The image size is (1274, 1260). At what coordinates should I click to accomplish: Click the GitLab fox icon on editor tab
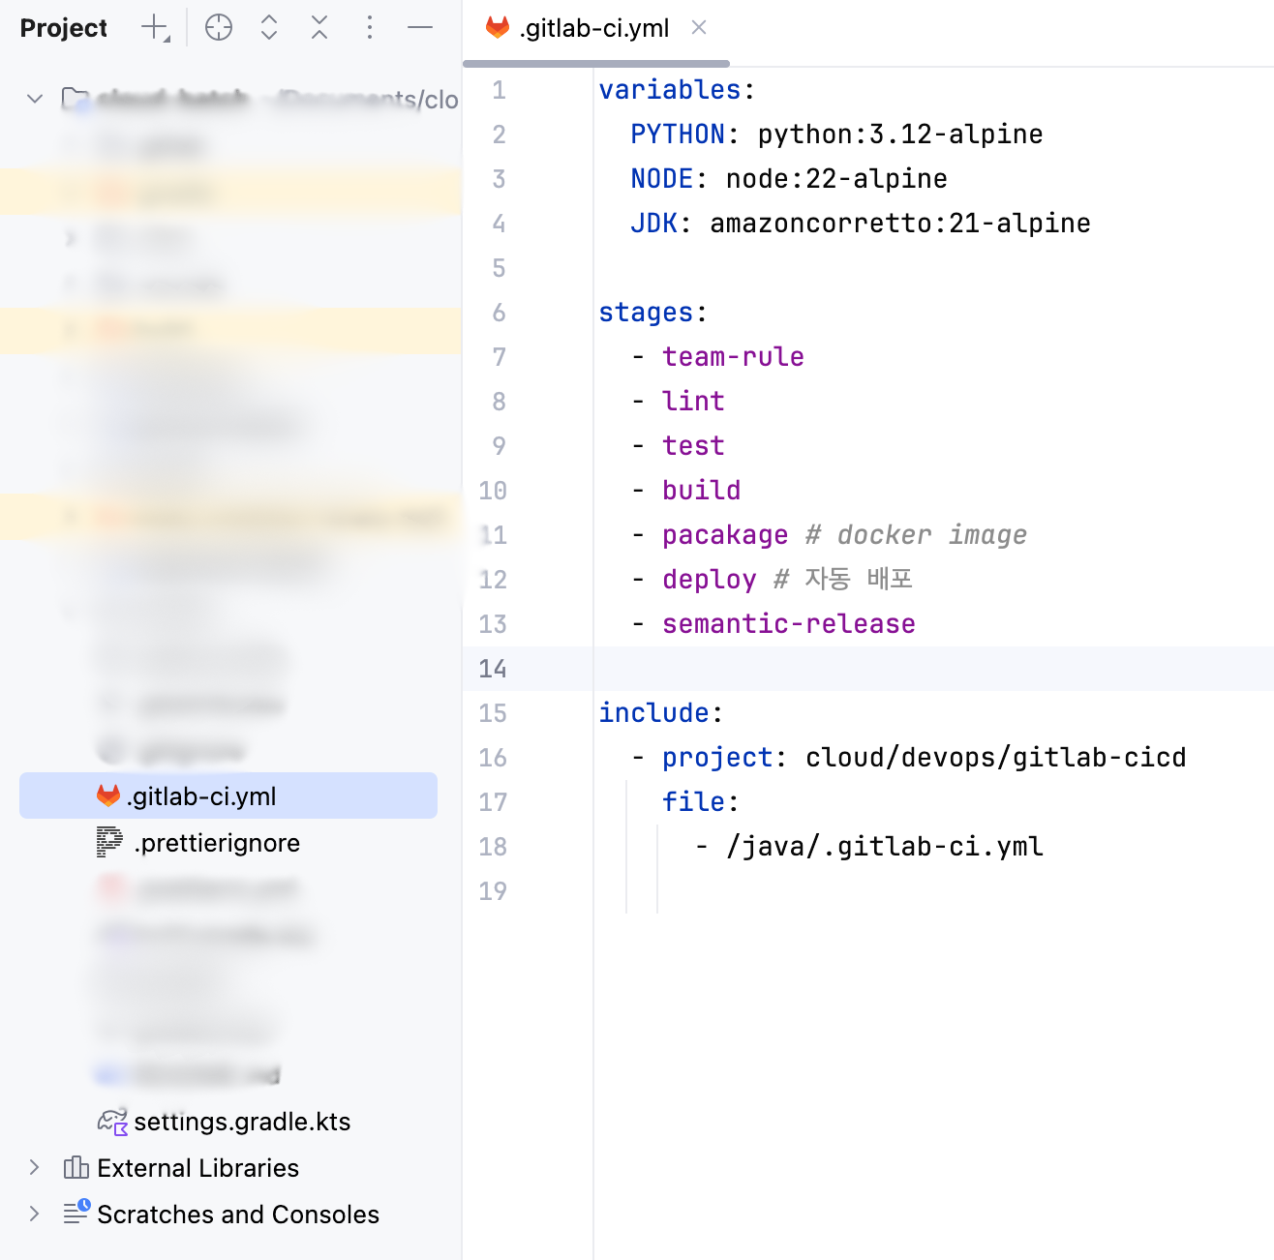(498, 28)
